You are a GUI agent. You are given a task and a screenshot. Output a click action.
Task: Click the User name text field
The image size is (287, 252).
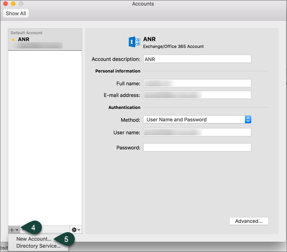[x=197, y=133]
